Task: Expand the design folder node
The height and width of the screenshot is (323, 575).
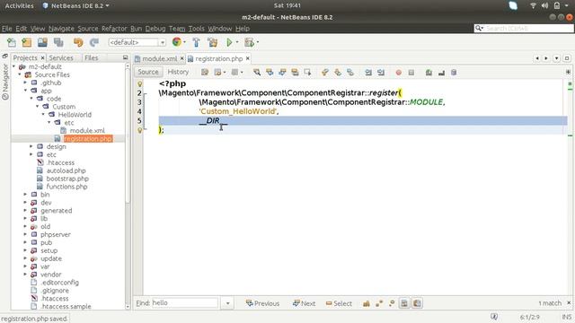Action: pyautogui.click(x=31, y=146)
